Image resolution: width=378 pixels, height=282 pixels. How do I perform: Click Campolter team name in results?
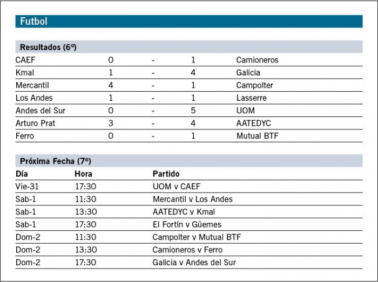(x=254, y=85)
